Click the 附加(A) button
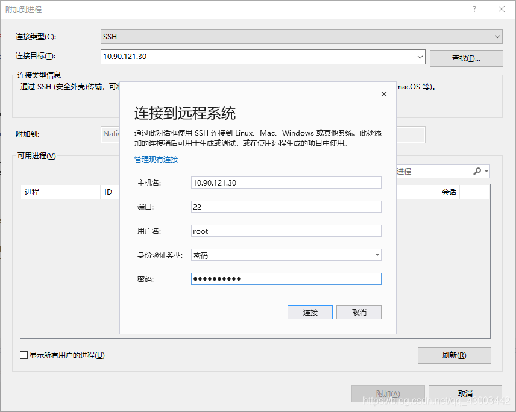Viewport: 516px width, 412px height. coord(388,393)
